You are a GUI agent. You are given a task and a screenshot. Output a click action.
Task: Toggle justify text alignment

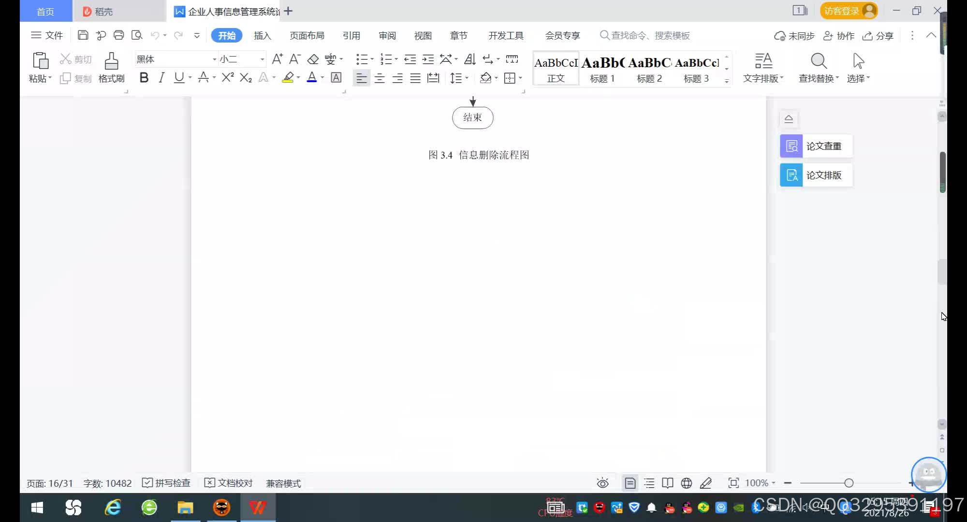tap(415, 77)
